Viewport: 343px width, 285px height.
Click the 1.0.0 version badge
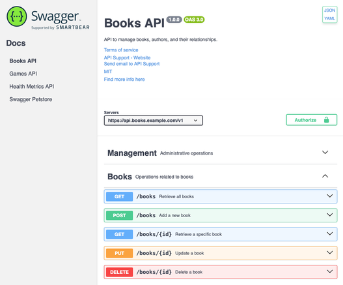[174, 20]
